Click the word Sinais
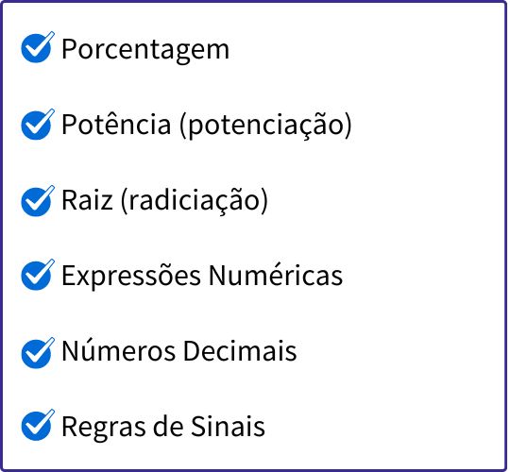510x472 pixels. point(228,426)
